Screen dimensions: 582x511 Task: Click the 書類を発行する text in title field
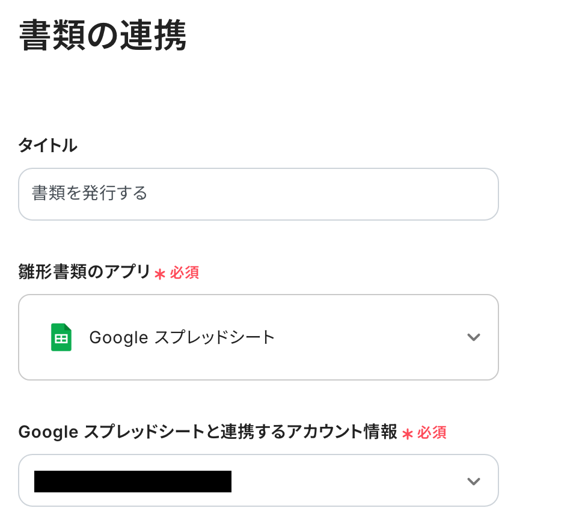(x=90, y=194)
